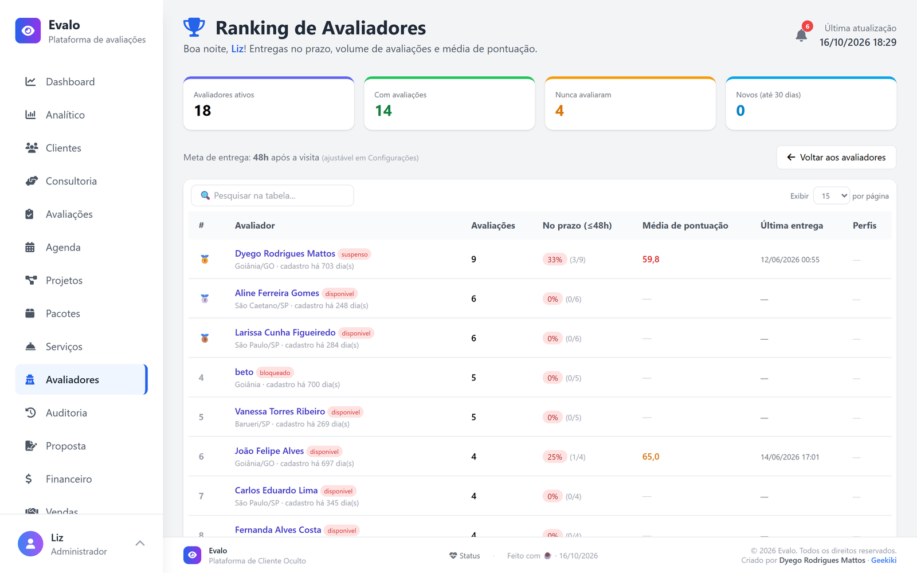
Task: Click the Nunca avaliaram card
Action: (630, 104)
